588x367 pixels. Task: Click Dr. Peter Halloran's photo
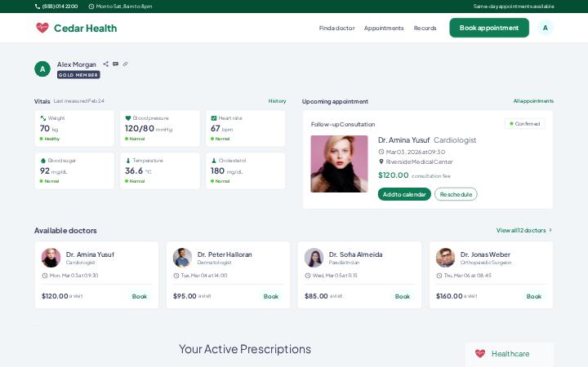(183, 258)
